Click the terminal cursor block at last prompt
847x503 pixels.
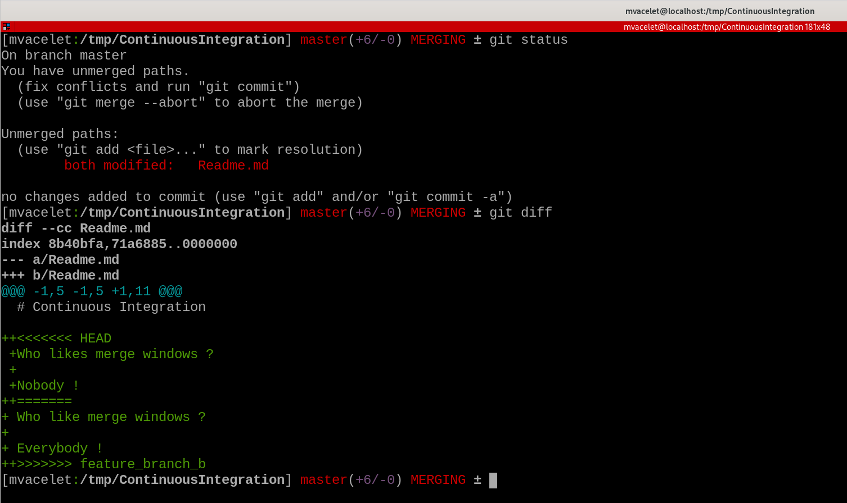point(493,480)
